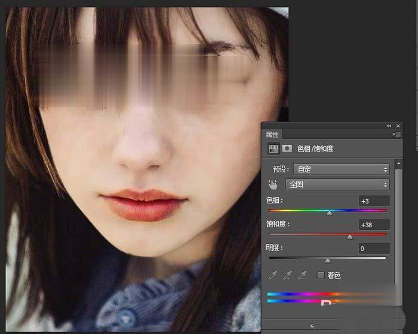Collapse the panel with double-arrow icon
Viewport: 418px width, 334px height.
click(x=389, y=126)
